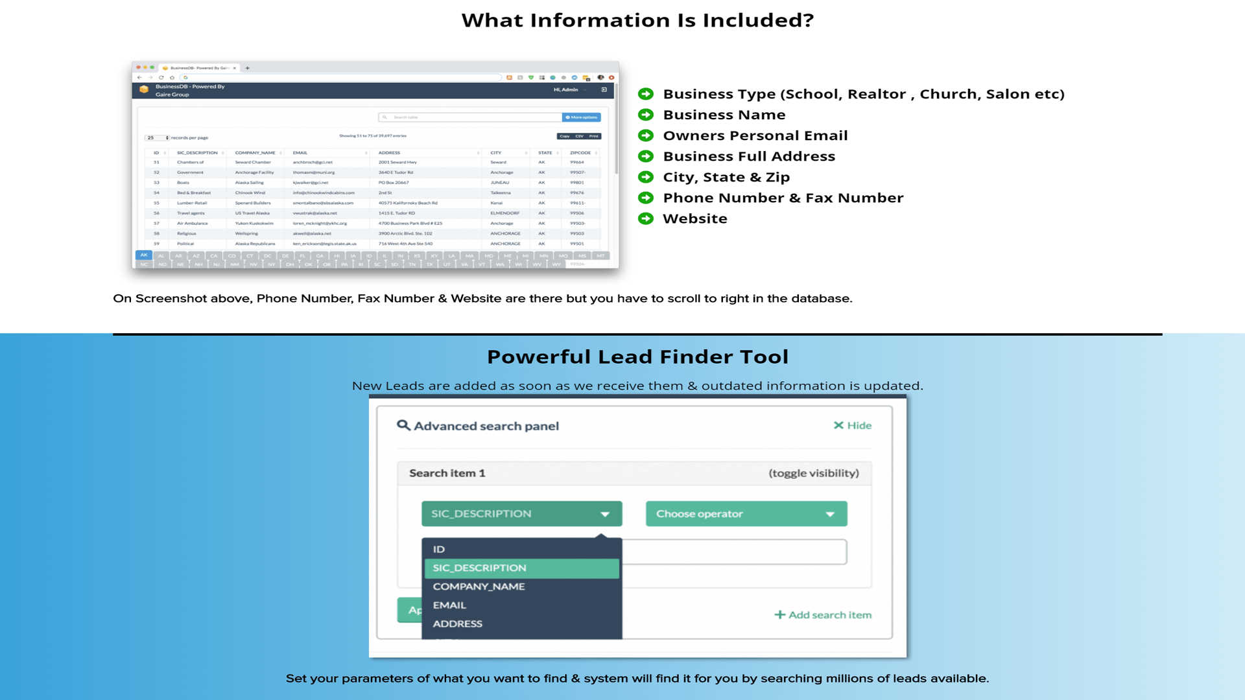1245x700 pixels.
Task: Click the zipcode cell 99676
Action: tap(577, 192)
